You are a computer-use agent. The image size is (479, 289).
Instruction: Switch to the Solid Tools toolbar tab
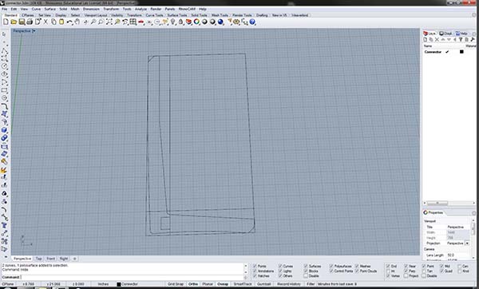click(x=199, y=15)
